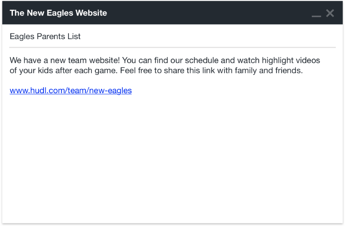Click the phrase 'highlight videos' in the body
This screenshot has width=345, height=226.
[291, 60]
